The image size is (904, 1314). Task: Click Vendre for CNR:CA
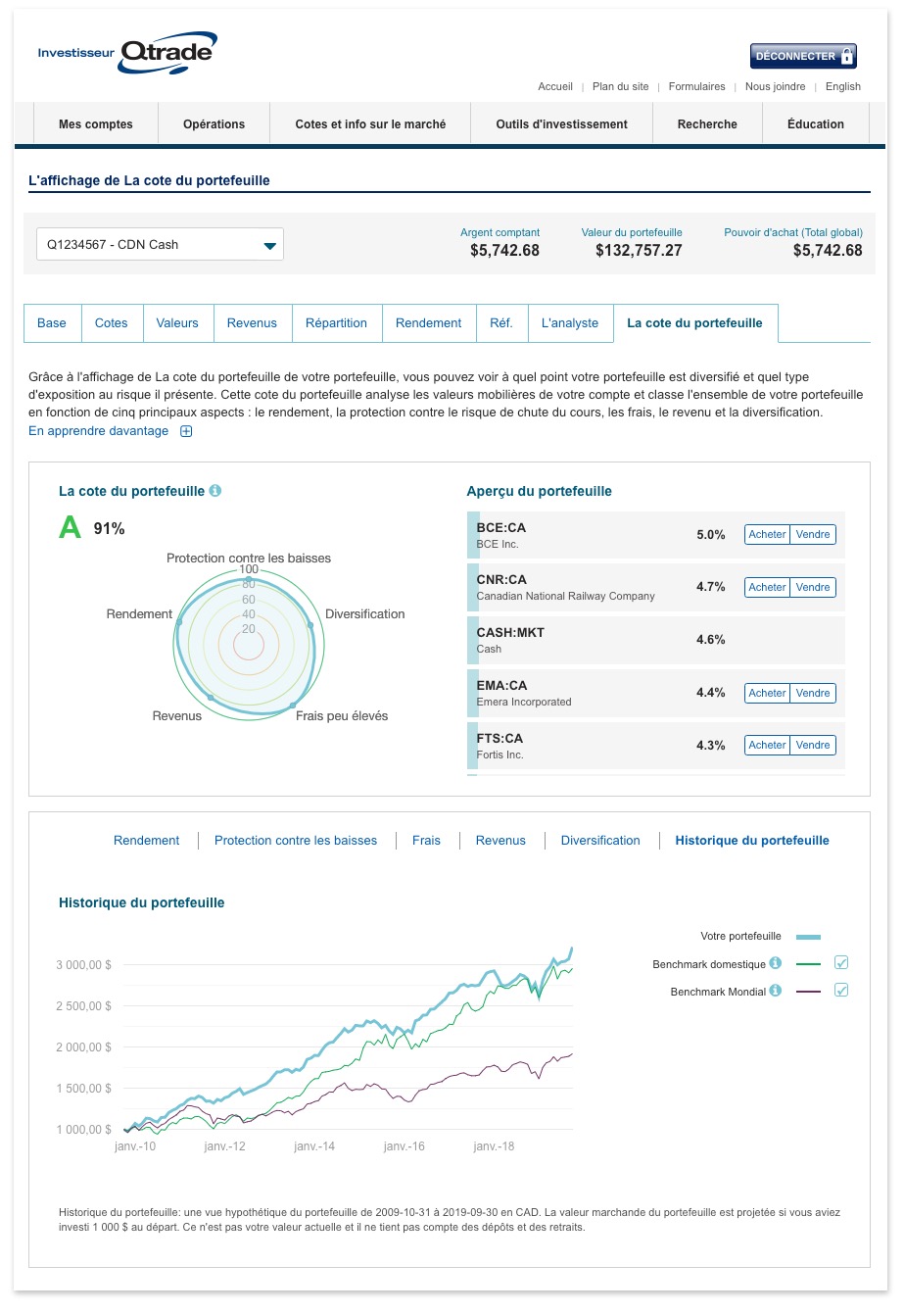point(813,588)
